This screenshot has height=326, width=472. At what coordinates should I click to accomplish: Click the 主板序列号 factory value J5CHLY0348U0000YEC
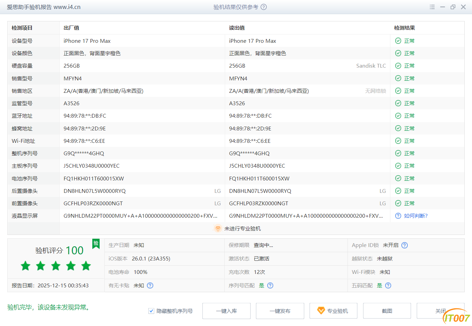point(92,166)
